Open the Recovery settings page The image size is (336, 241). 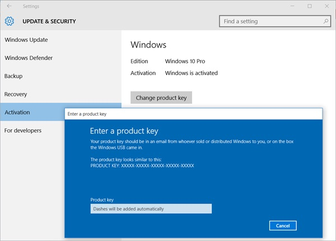click(x=16, y=94)
